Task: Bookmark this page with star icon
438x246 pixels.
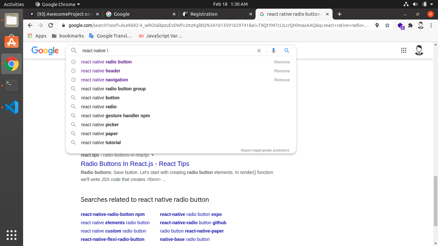Action: pos(387,25)
